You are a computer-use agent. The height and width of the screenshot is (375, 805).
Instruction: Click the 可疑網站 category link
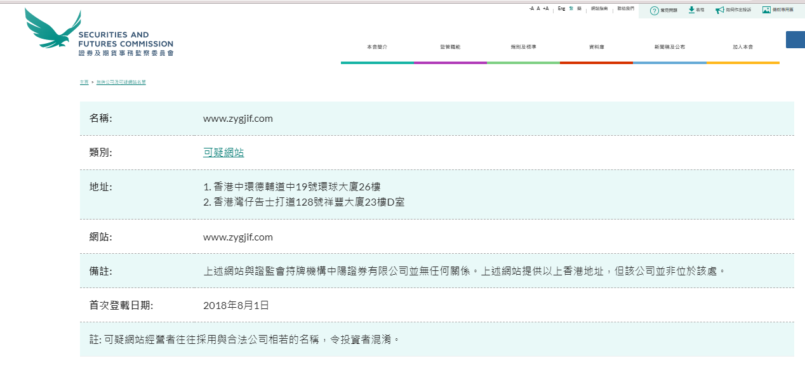coord(223,152)
